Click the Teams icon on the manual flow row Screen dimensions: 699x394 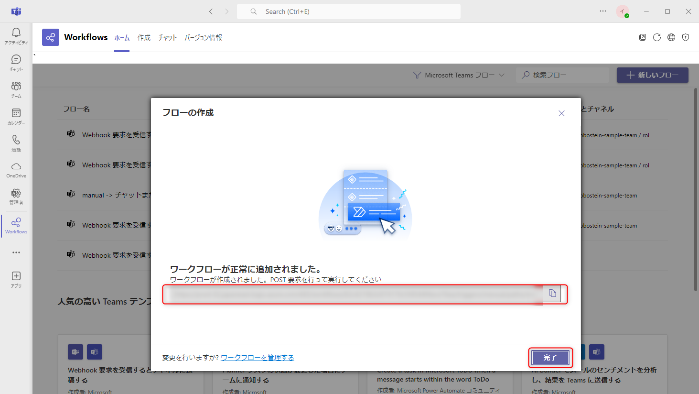(71, 194)
